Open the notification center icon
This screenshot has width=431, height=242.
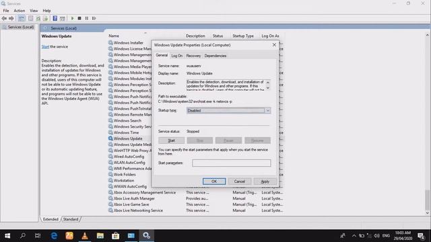pos(421,236)
